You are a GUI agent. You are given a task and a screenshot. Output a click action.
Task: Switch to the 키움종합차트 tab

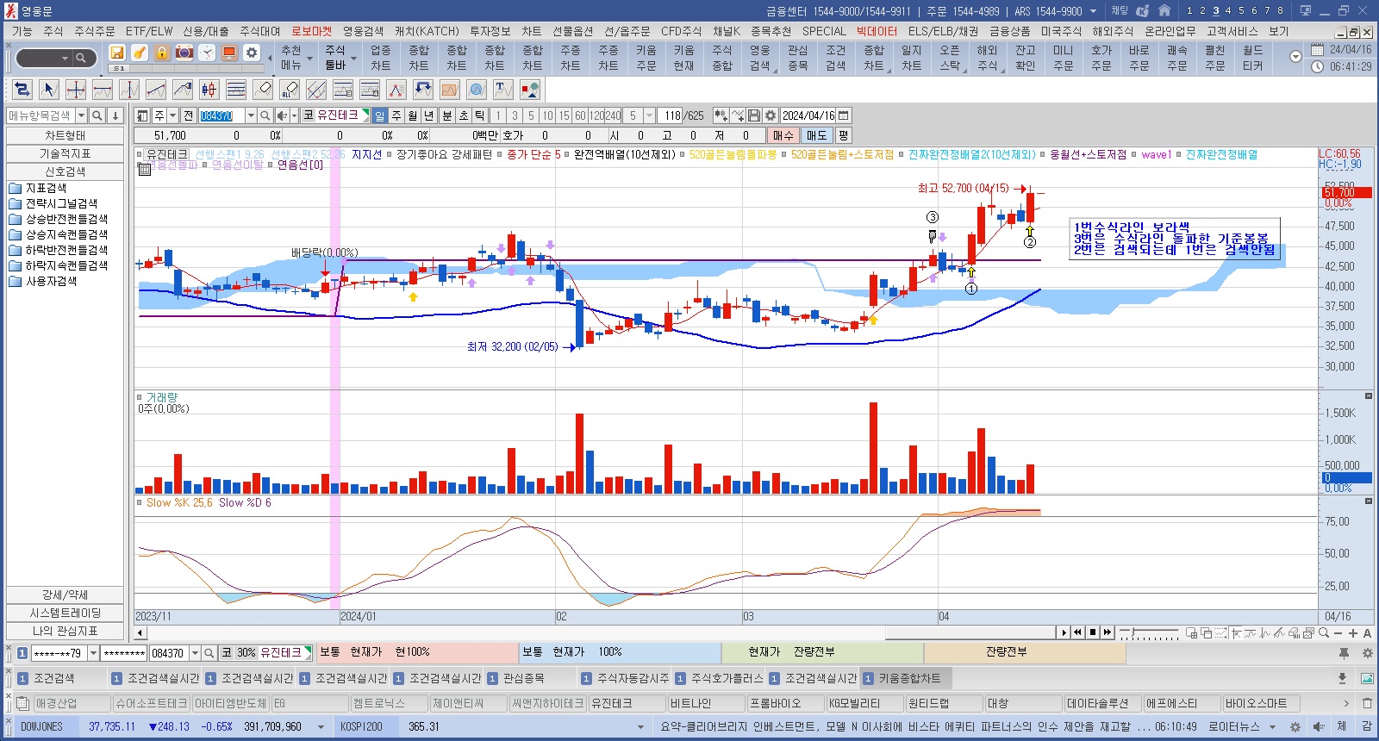coord(908,679)
